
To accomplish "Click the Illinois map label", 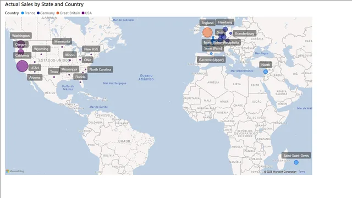I will pos(70,55).
